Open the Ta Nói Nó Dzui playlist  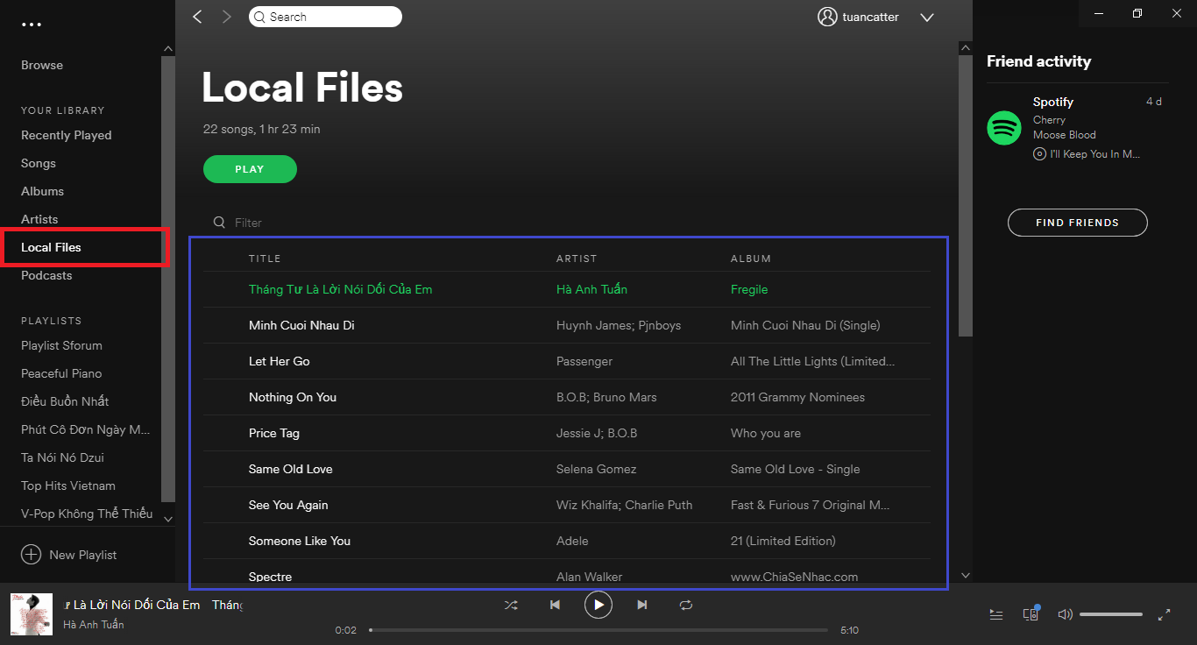click(62, 457)
